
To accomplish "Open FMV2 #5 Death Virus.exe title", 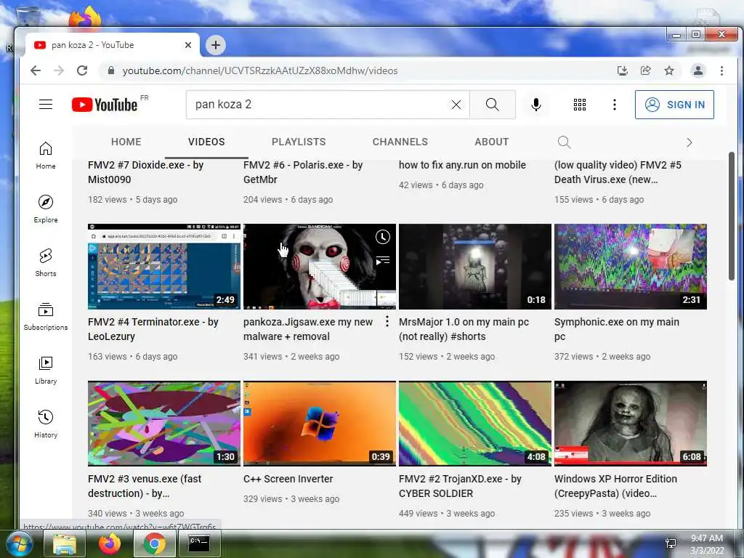I will 618,172.
